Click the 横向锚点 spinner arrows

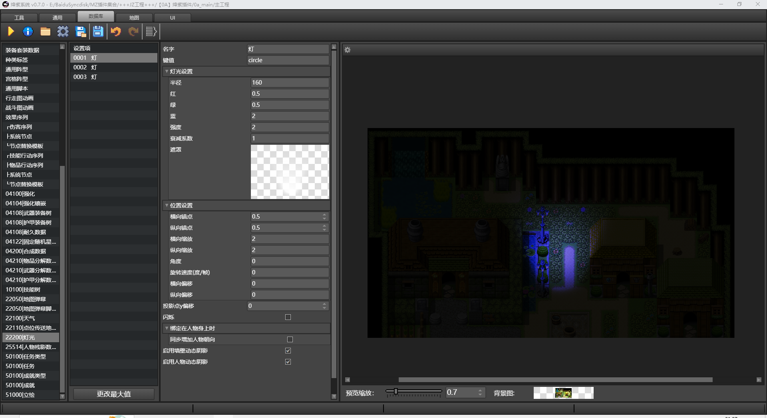click(x=324, y=217)
